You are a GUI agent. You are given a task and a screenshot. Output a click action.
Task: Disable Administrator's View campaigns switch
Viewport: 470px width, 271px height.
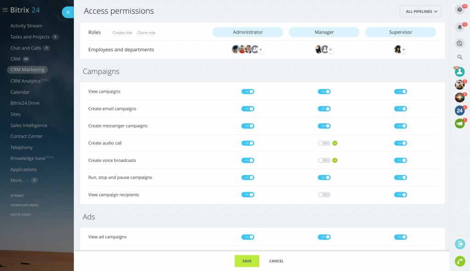(x=248, y=91)
